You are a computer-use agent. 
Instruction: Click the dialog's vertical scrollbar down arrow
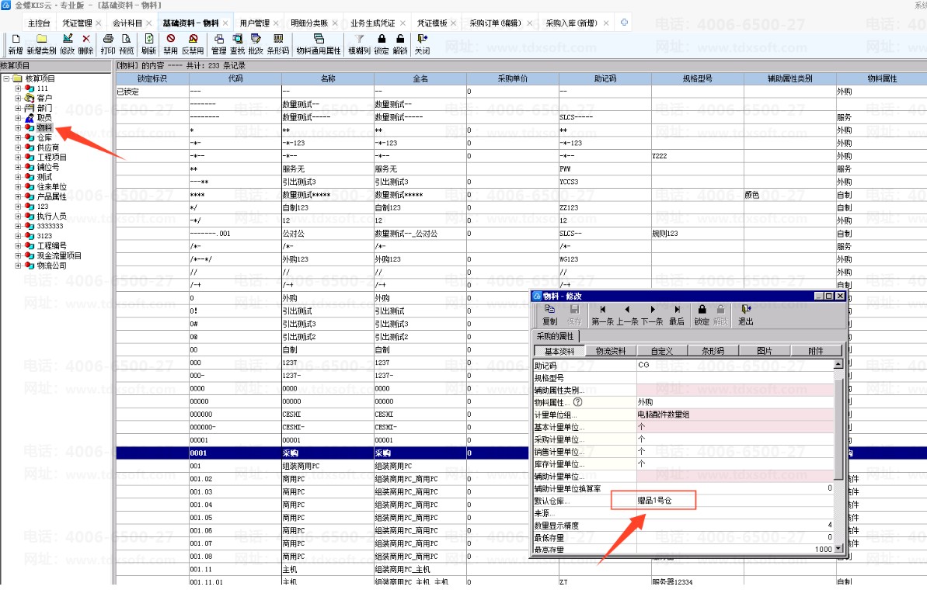coord(838,549)
